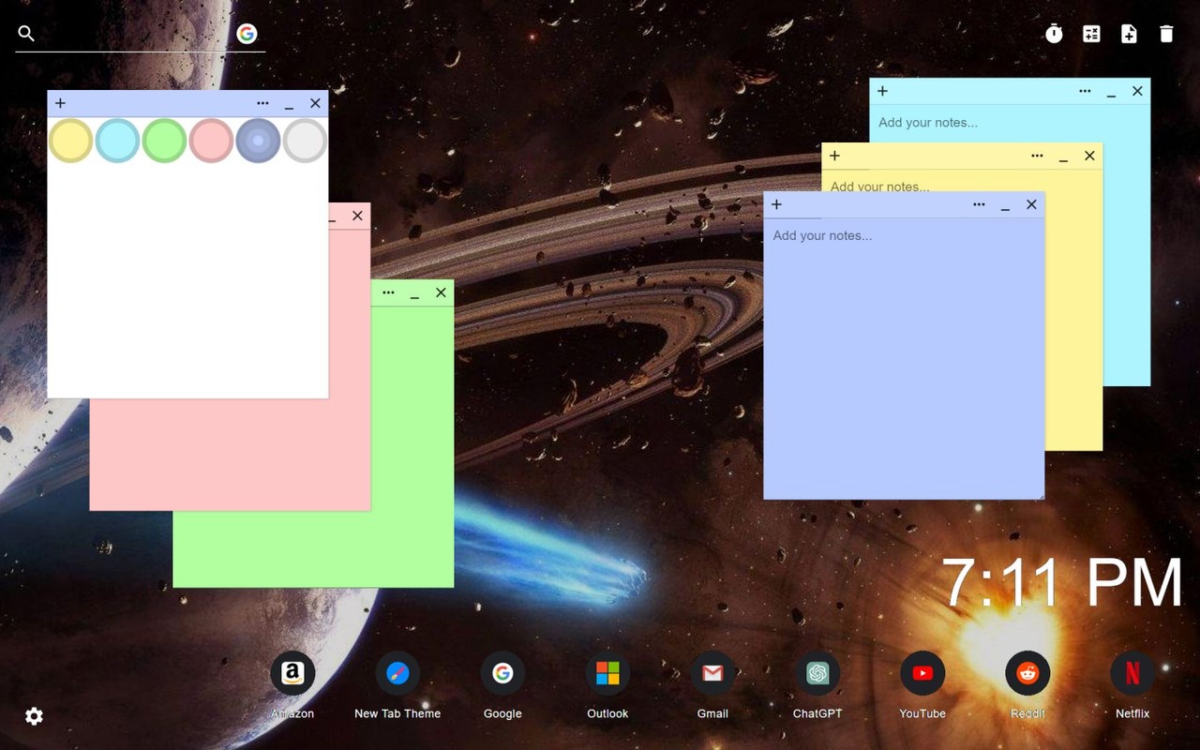The width and height of the screenshot is (1200, 750).
Task: Create a new note with the add-note icon
Action: (x=1129, y=34)
